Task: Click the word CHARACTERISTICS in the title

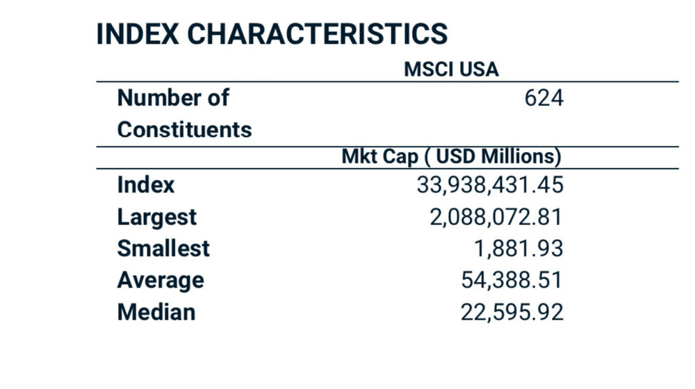Action: (318, 34)
